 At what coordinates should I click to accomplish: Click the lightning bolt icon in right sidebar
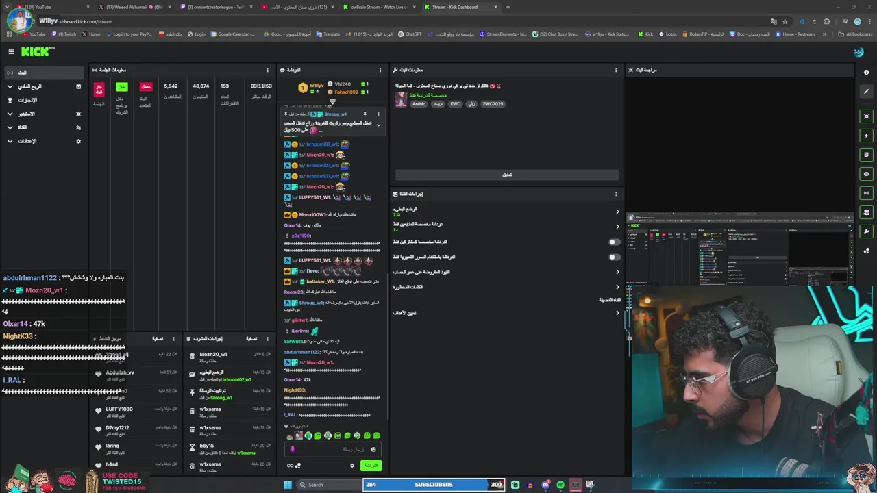tap(866, 136)
